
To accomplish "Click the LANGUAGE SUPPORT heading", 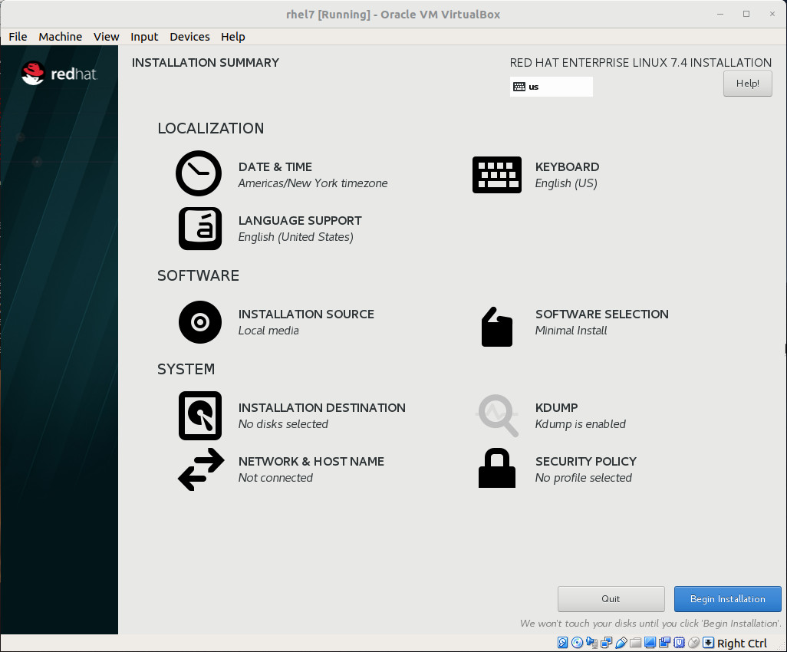I will click(300, 221).
